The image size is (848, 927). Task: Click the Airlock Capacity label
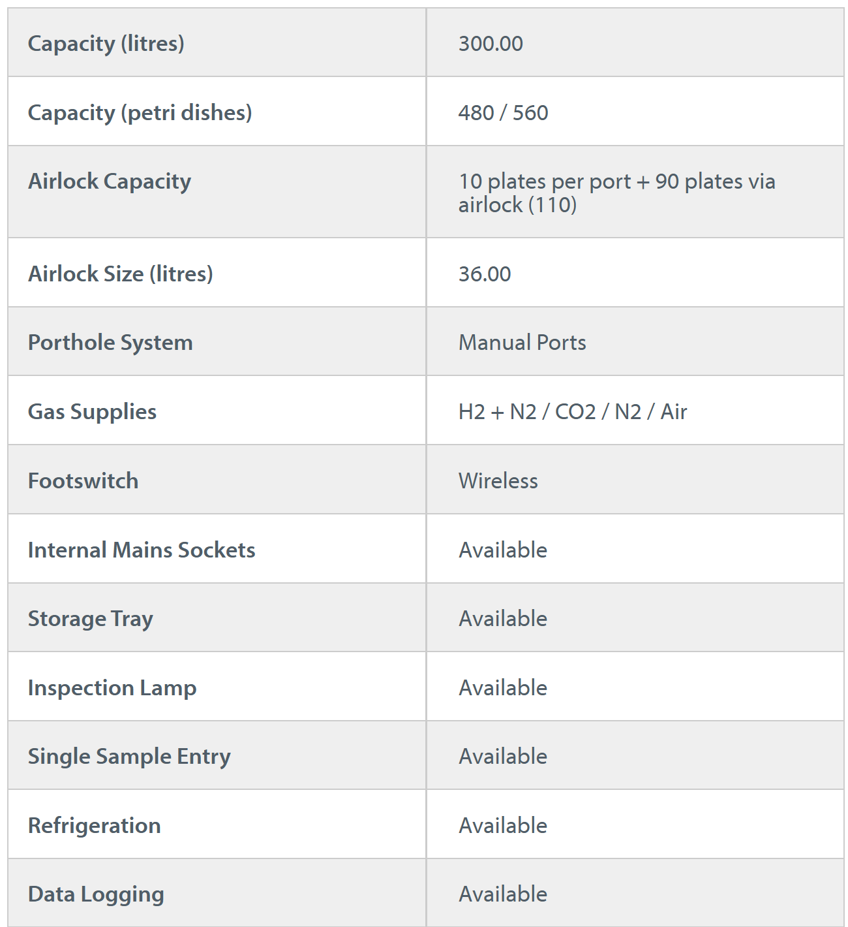(110, 181)
